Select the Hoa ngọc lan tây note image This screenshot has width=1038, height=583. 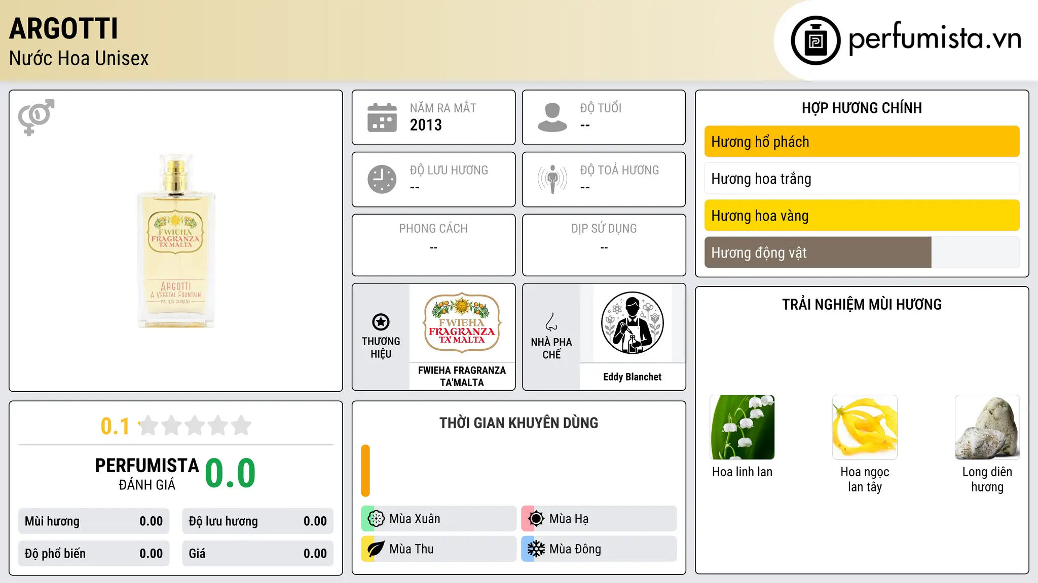[865, 427]
